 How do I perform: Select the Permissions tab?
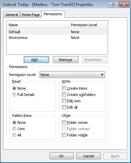pos(53,14)
